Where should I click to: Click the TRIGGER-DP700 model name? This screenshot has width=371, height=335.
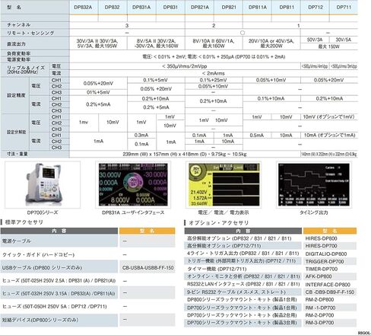point(325,261)
